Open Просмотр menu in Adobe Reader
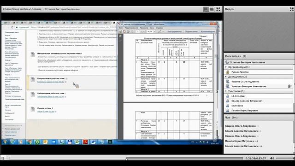The height and width of the screenshot is (166, 295). (x=144, y=28)
